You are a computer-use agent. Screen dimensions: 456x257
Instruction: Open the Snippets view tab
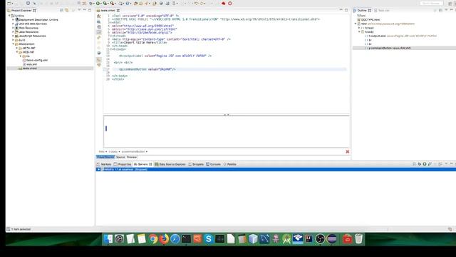click(x=196, y=164)
